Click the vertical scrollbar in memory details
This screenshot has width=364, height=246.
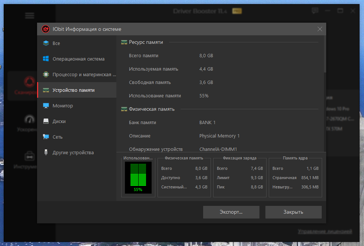(325, 54)
